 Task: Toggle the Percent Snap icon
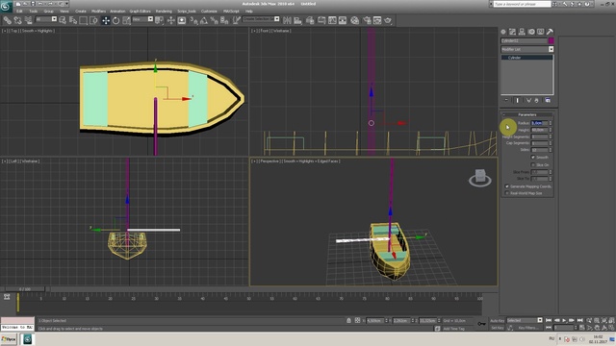tap(214, 20)
